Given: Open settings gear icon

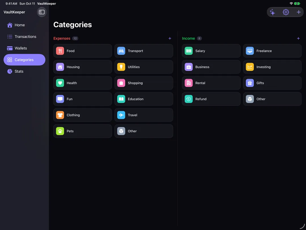Looking at the screenshot, I should 286,12.
